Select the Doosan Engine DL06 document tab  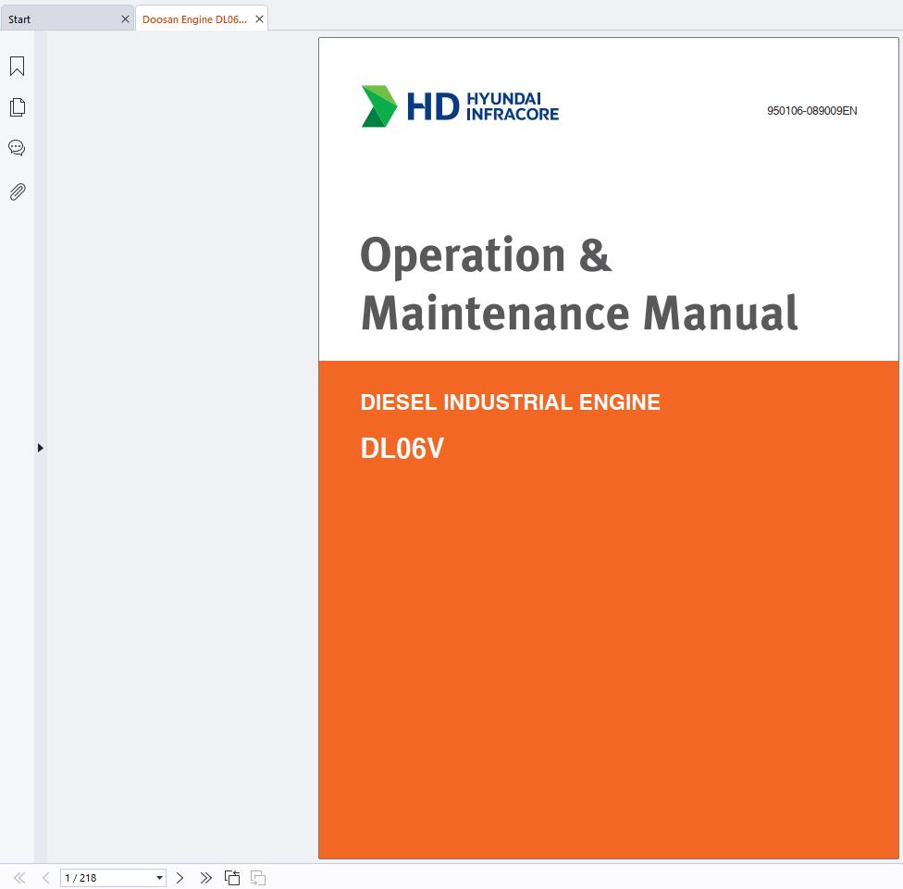click(194, 19)
